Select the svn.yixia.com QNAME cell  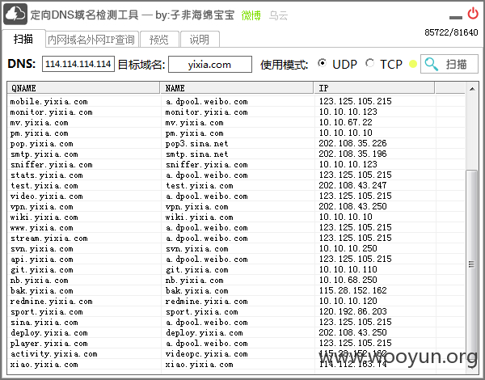click(x=42, y=249)
